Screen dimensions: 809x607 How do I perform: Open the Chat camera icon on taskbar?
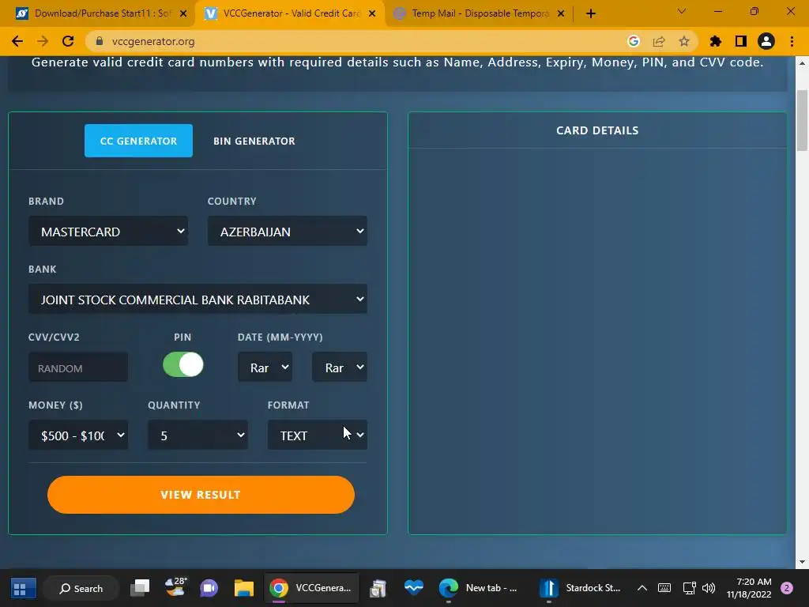[x=209, y=588]
